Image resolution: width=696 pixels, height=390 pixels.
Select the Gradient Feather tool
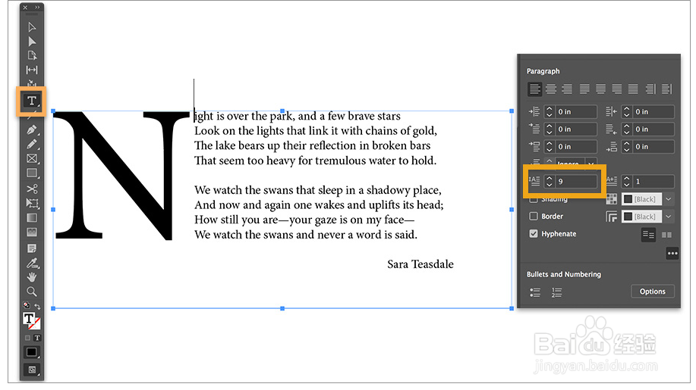tap(32, 232)
